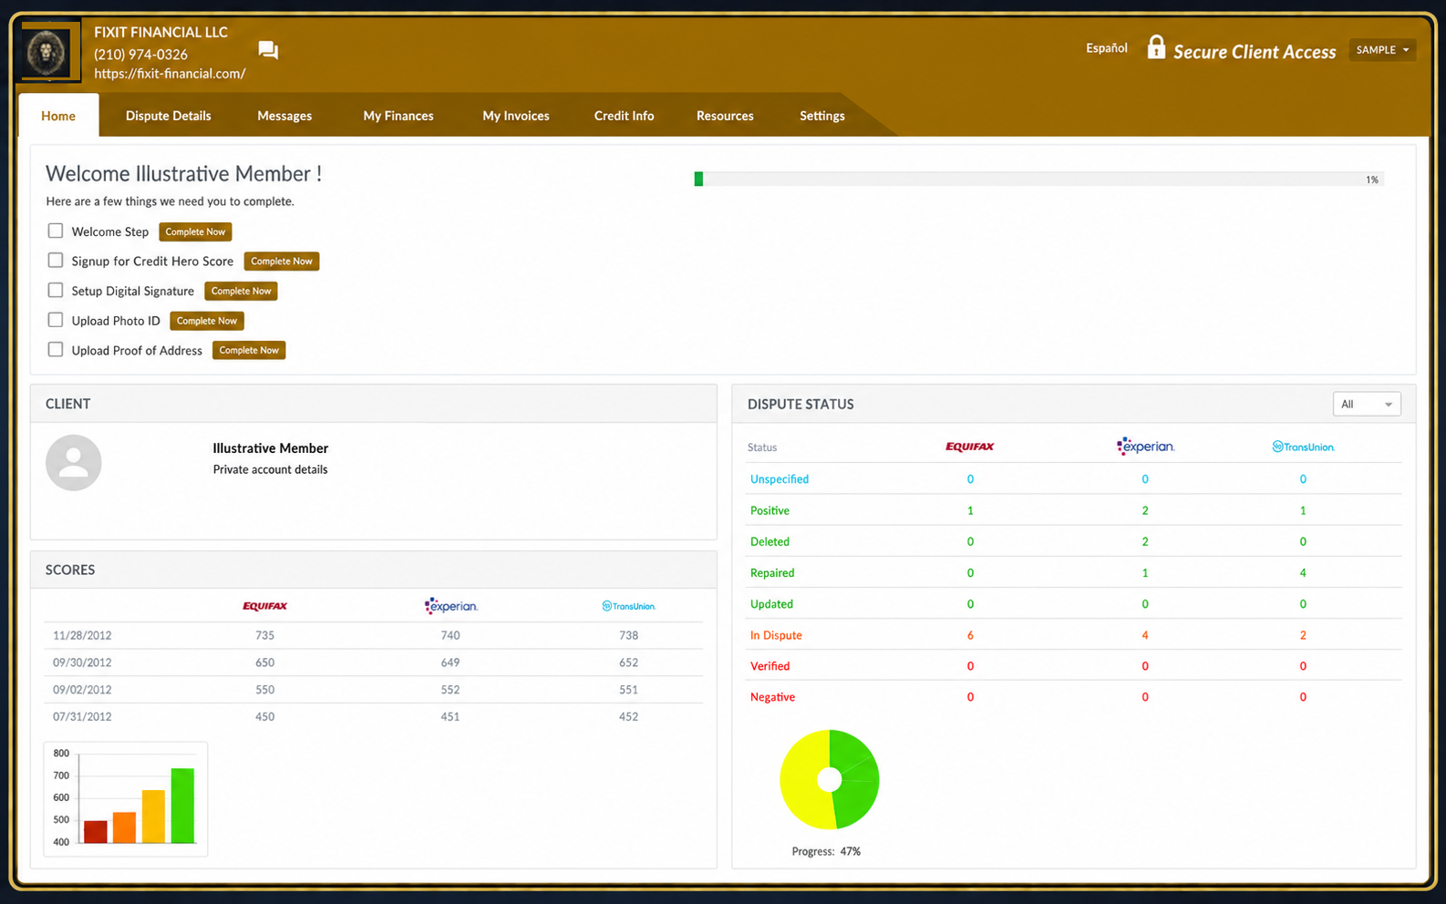Select the Credit Info tab
1446x904 pixels.
(625, 116)
